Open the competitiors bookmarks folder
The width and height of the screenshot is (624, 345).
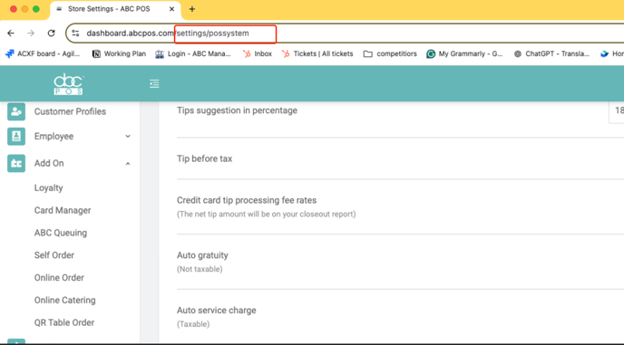pos(390,53)
